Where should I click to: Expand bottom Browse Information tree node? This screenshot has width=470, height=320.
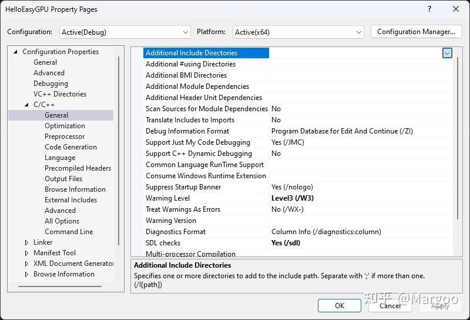tap(26, 274)
